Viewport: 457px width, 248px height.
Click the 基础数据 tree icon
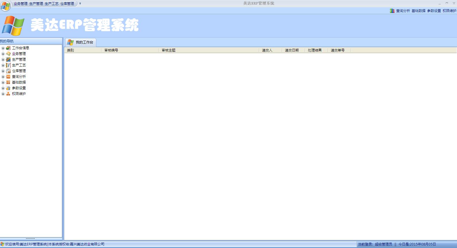8,82
